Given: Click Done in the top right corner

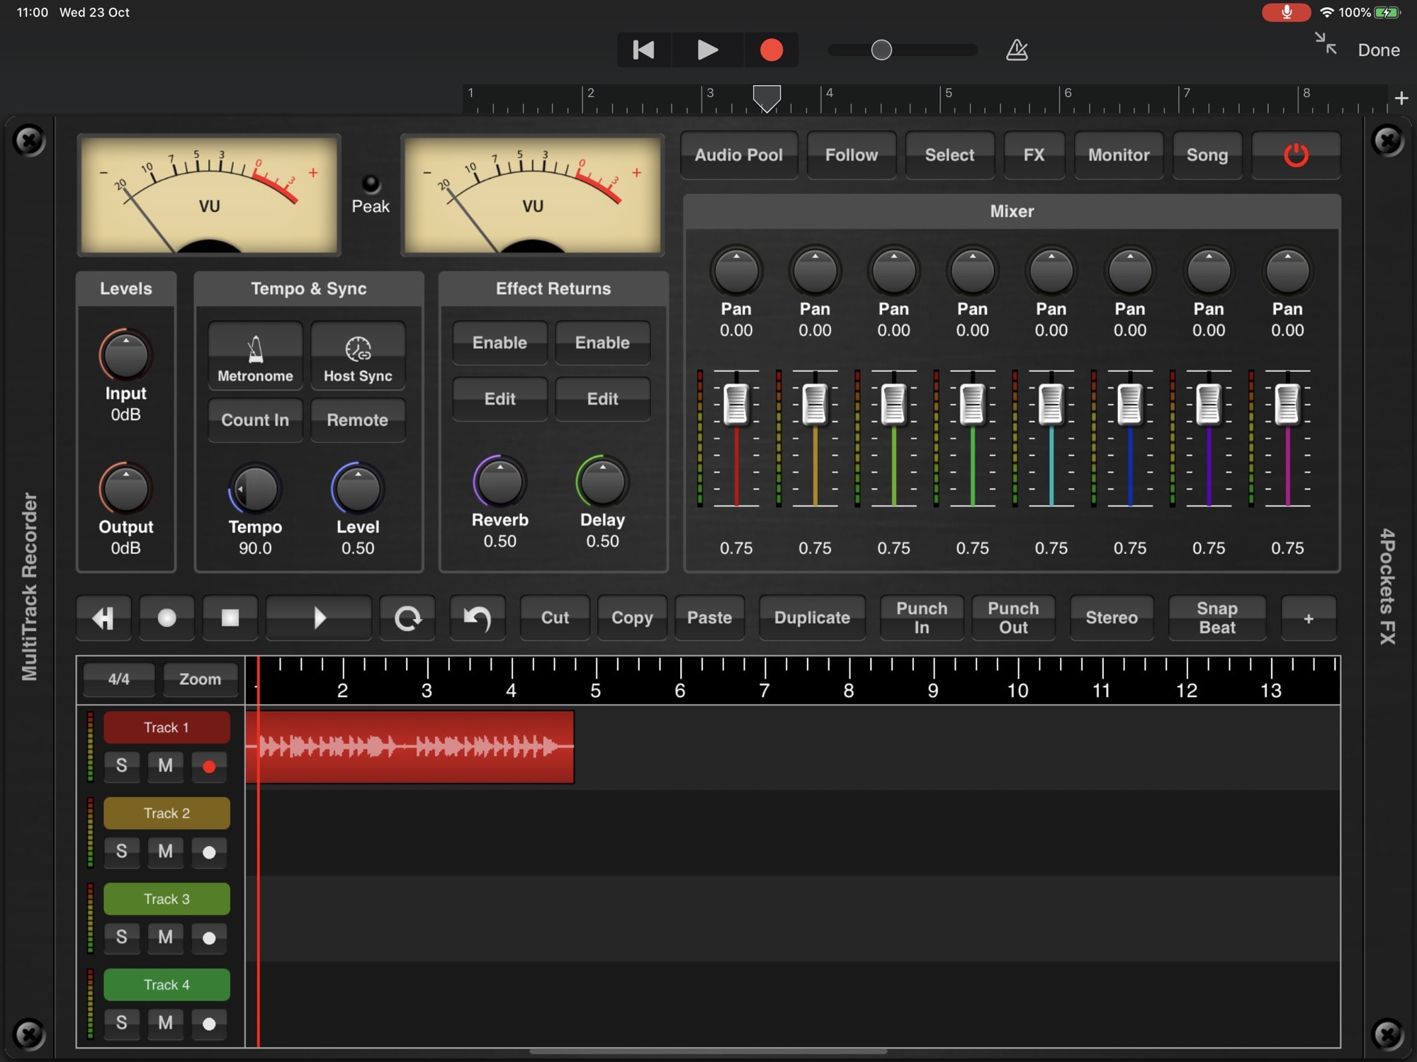Looking at the screenshot, I should [1378, 50].
